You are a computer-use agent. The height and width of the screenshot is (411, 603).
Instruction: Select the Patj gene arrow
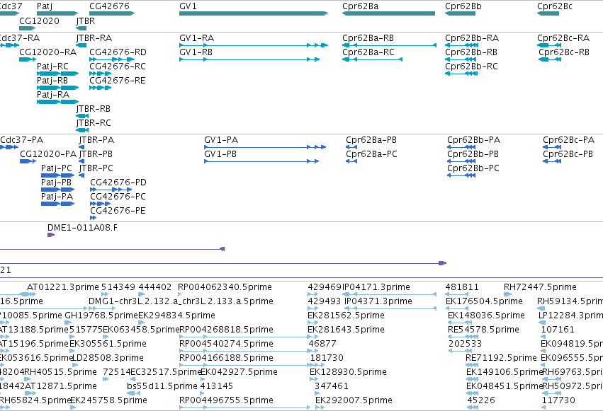[x=57, y=13]
